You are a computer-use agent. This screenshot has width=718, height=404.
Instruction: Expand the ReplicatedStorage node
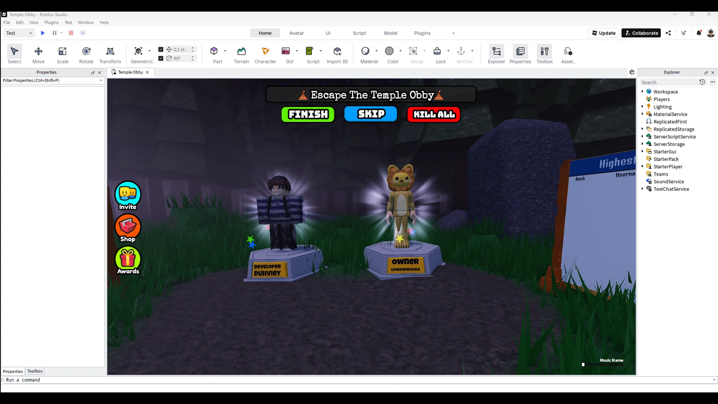coord(643,129)
